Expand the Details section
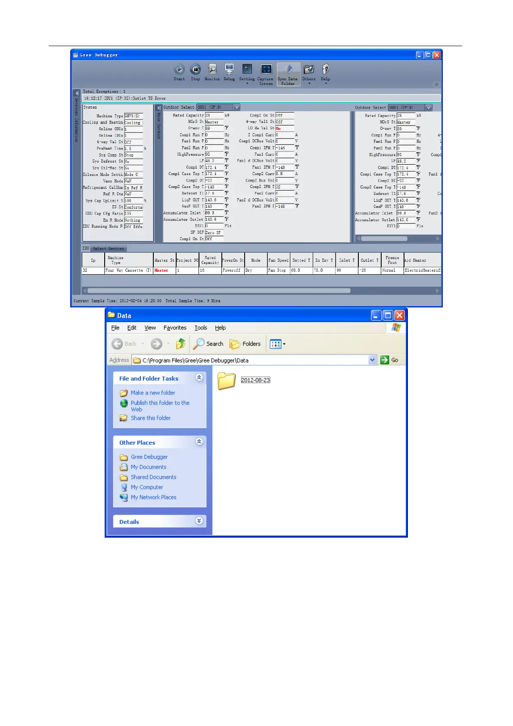Viewport: 513px width, 726px height. point(199,521)
